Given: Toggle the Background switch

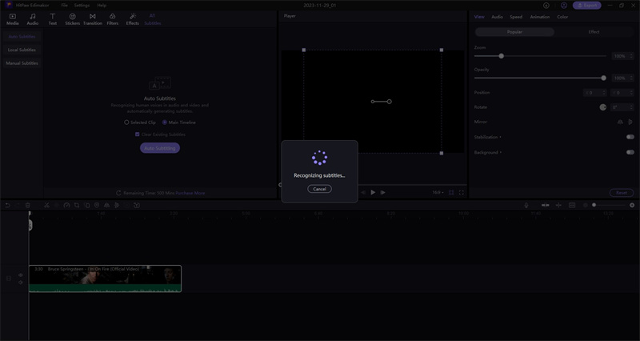Looking at the screenshot, I should click(630, 152).
